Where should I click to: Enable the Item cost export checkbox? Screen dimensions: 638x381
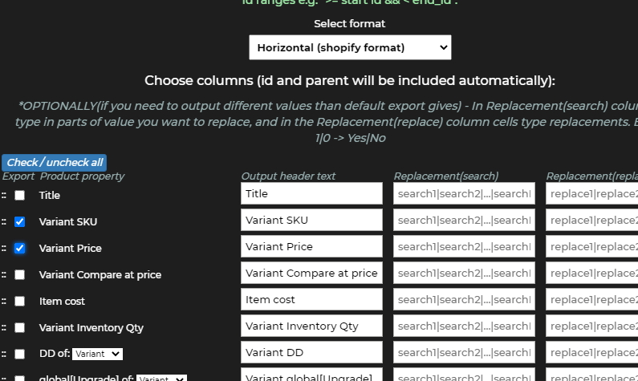[x=20, y=301]
